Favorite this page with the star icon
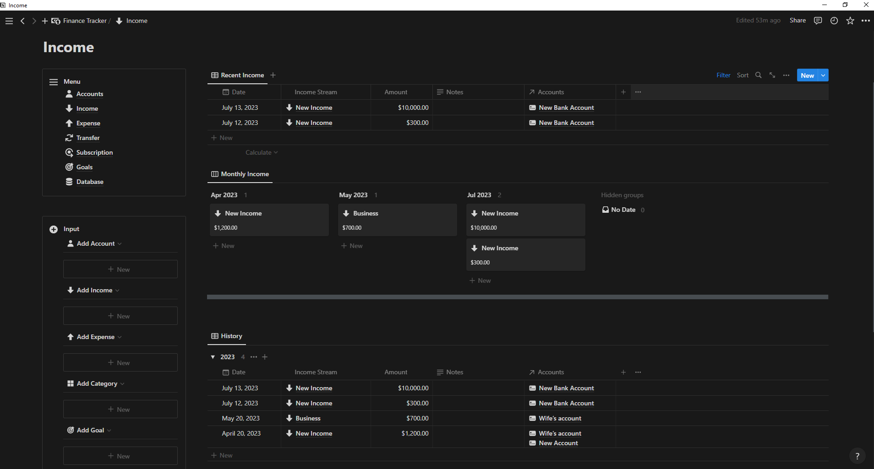Viewport: 874px width, 469px height. coord(850,21)
